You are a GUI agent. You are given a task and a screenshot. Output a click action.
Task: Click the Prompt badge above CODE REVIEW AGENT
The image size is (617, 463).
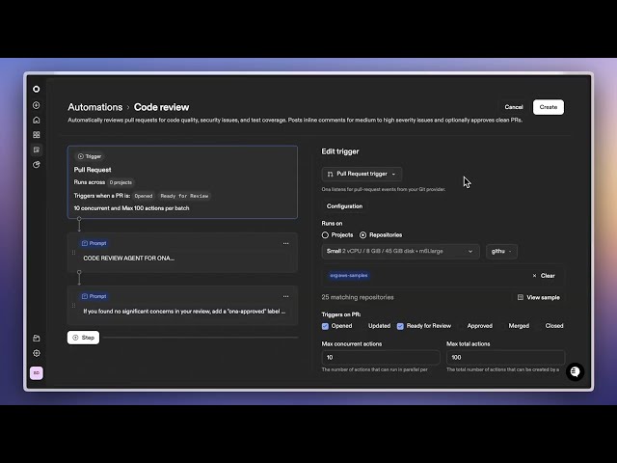[x=94, y=243]
